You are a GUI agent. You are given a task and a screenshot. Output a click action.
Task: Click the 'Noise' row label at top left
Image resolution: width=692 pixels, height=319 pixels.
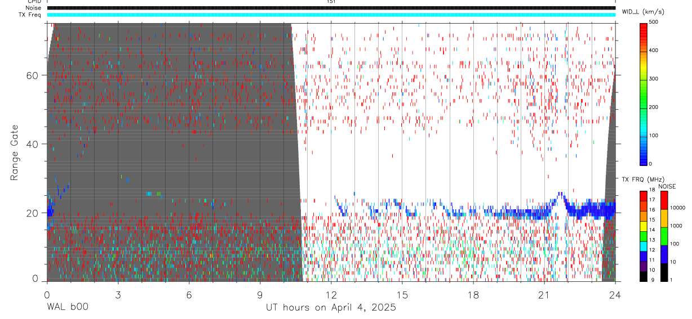[33, 8]
